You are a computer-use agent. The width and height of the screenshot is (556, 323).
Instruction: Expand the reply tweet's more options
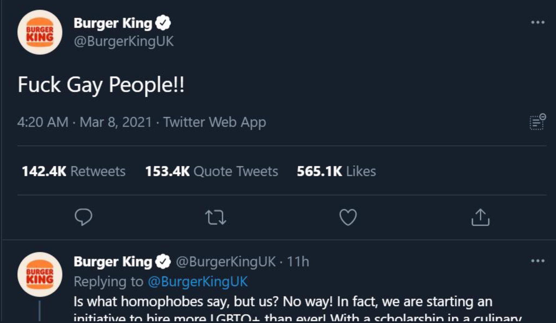click(x=538, y=261)
